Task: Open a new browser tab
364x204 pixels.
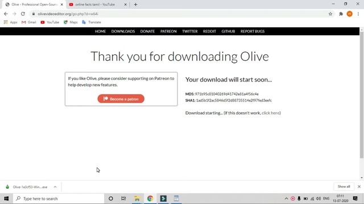Action: [135, 5]
